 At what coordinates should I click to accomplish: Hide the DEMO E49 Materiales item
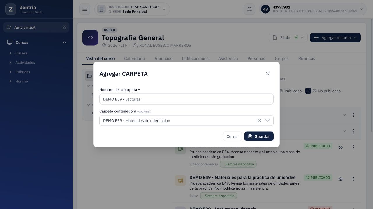[340, 179]
